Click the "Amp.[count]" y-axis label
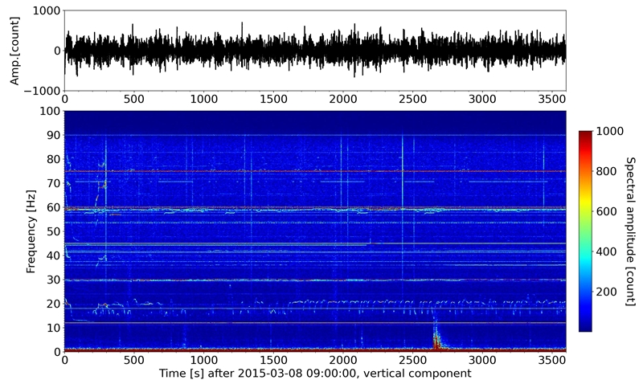This screenshot has width=643, height=380. point(14,51)
